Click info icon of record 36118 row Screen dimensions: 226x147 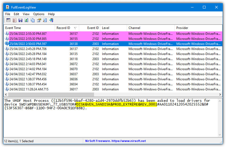tap(7, 59)
